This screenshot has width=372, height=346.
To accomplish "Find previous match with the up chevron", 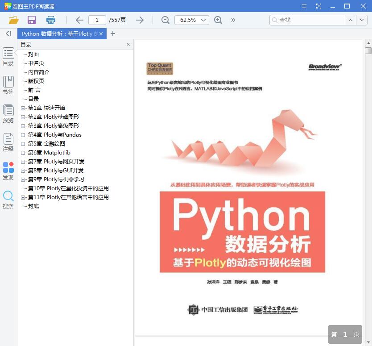I will [x=351, y=20].
